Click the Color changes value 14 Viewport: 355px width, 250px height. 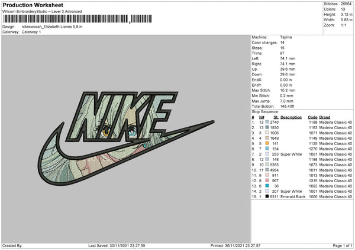tap(282, 42)
